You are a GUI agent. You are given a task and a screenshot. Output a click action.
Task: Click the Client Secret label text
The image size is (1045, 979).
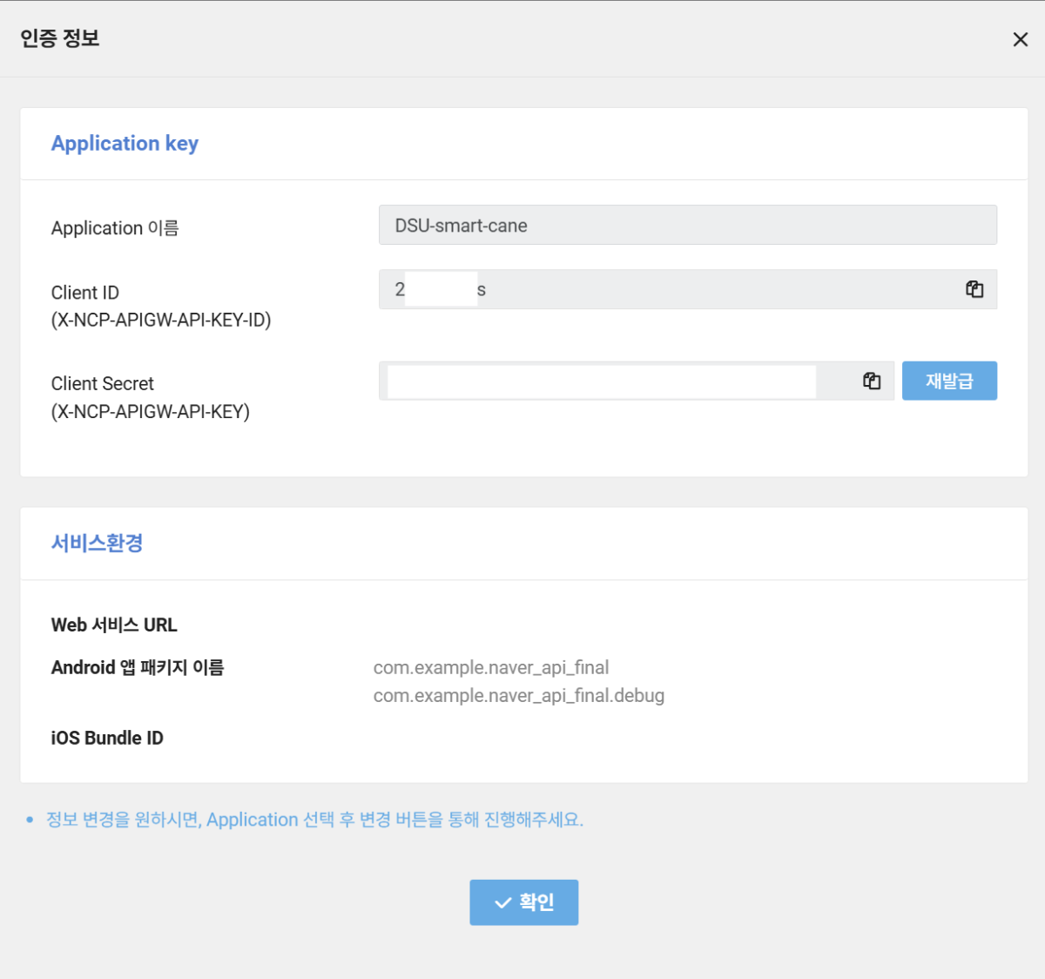103,384
